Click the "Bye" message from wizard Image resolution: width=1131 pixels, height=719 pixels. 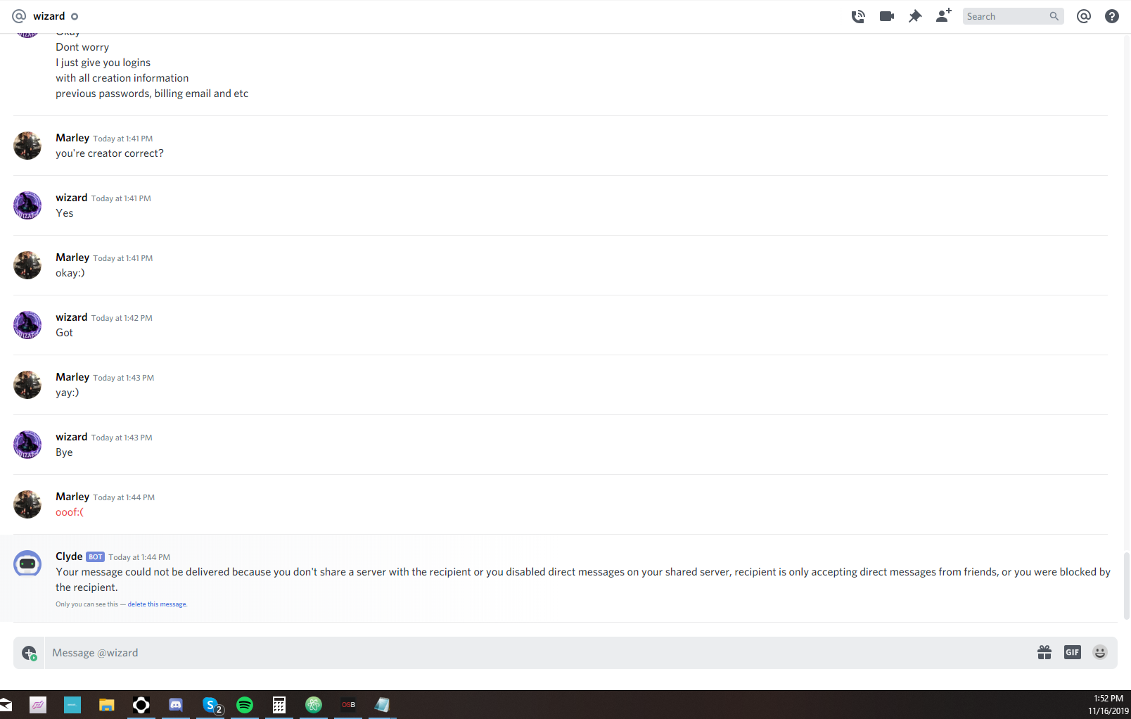pos(64,452)
